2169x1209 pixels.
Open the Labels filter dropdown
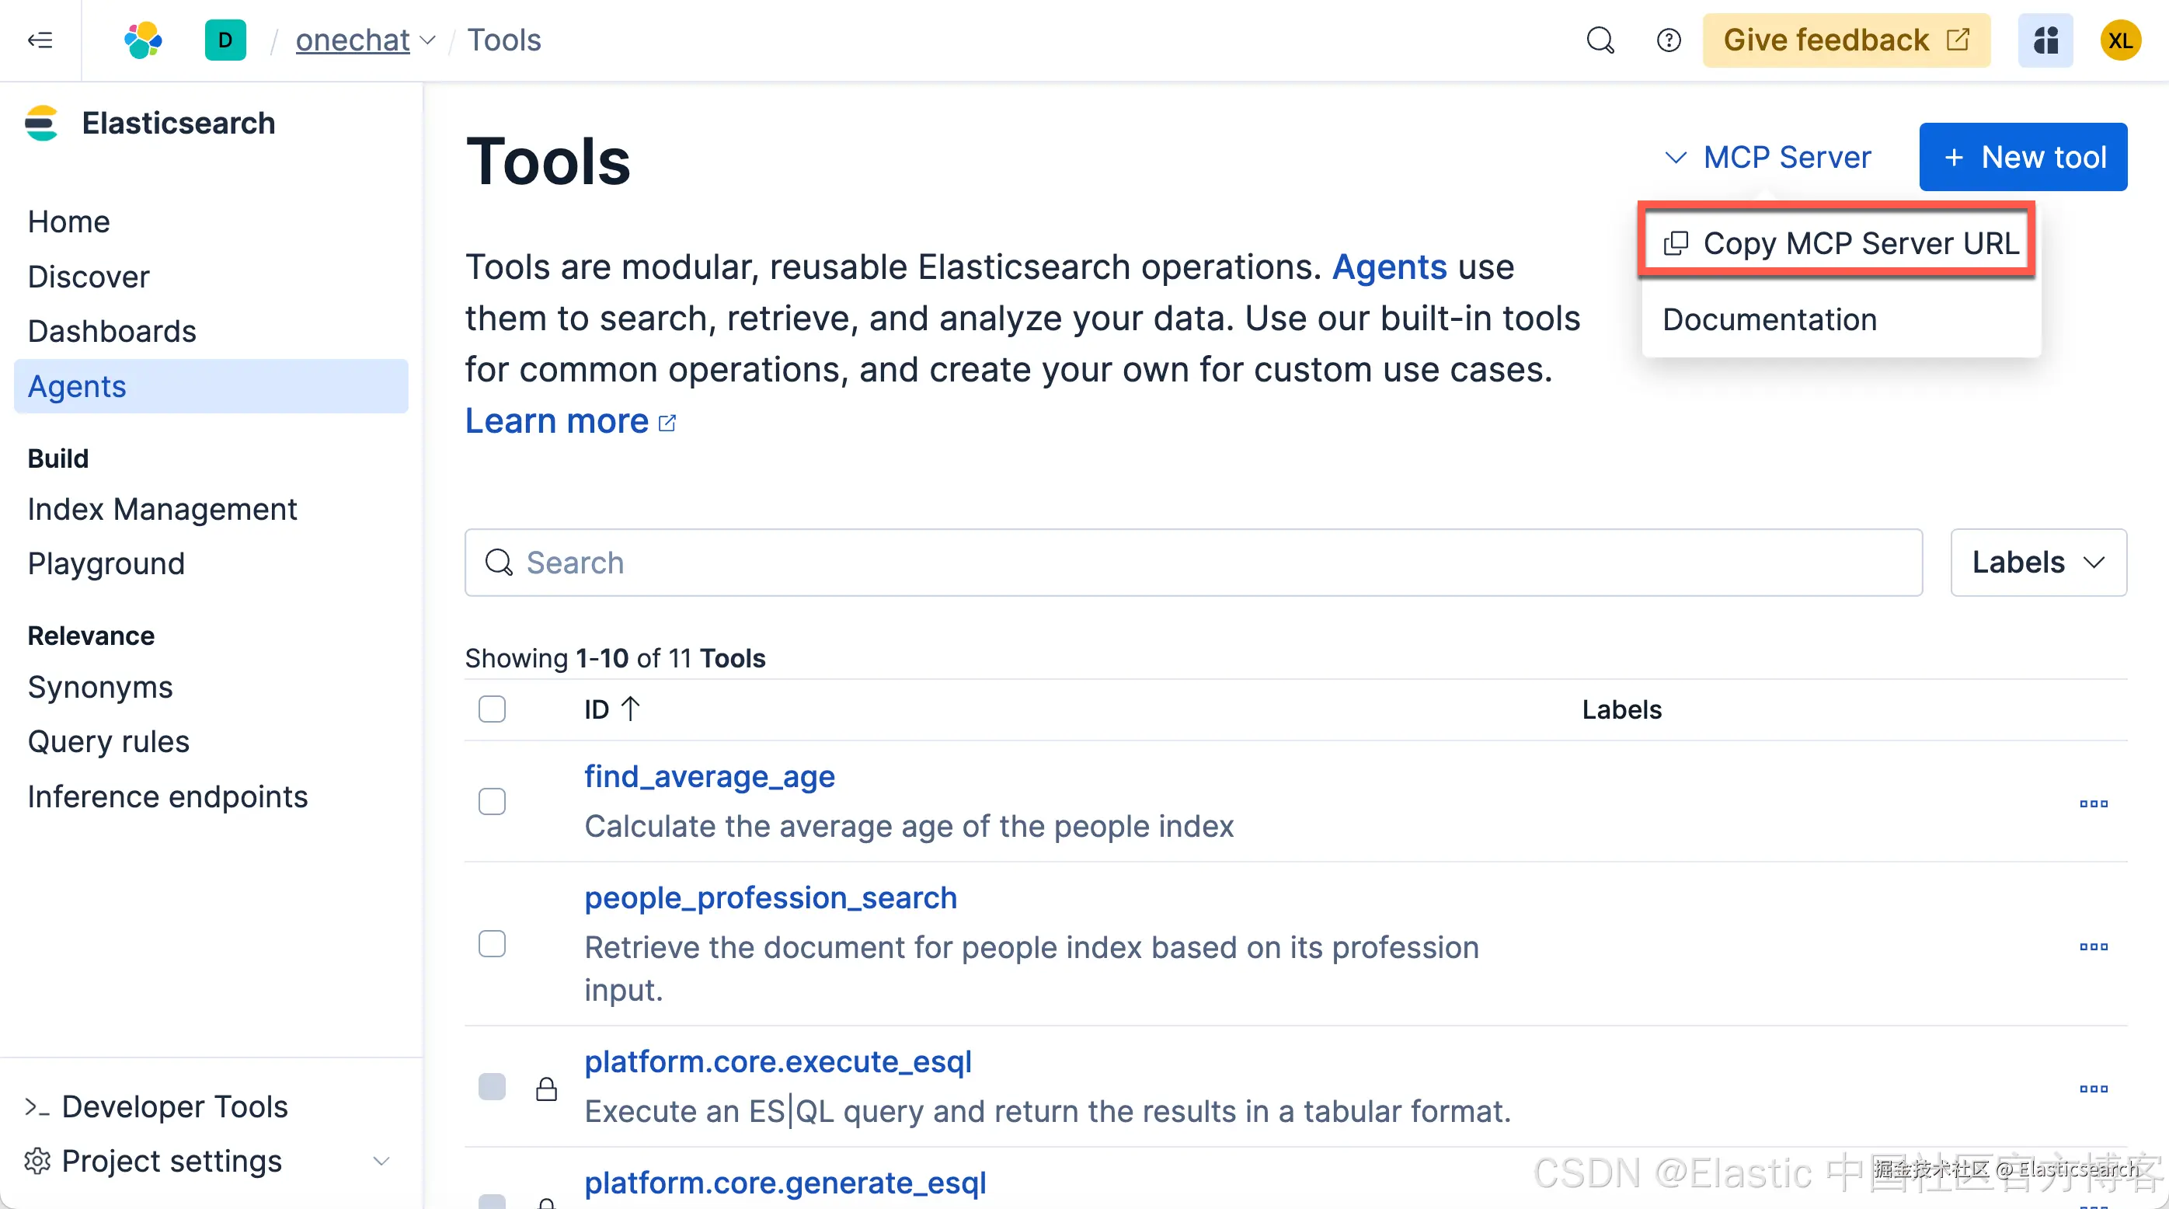click(2038, 563)
